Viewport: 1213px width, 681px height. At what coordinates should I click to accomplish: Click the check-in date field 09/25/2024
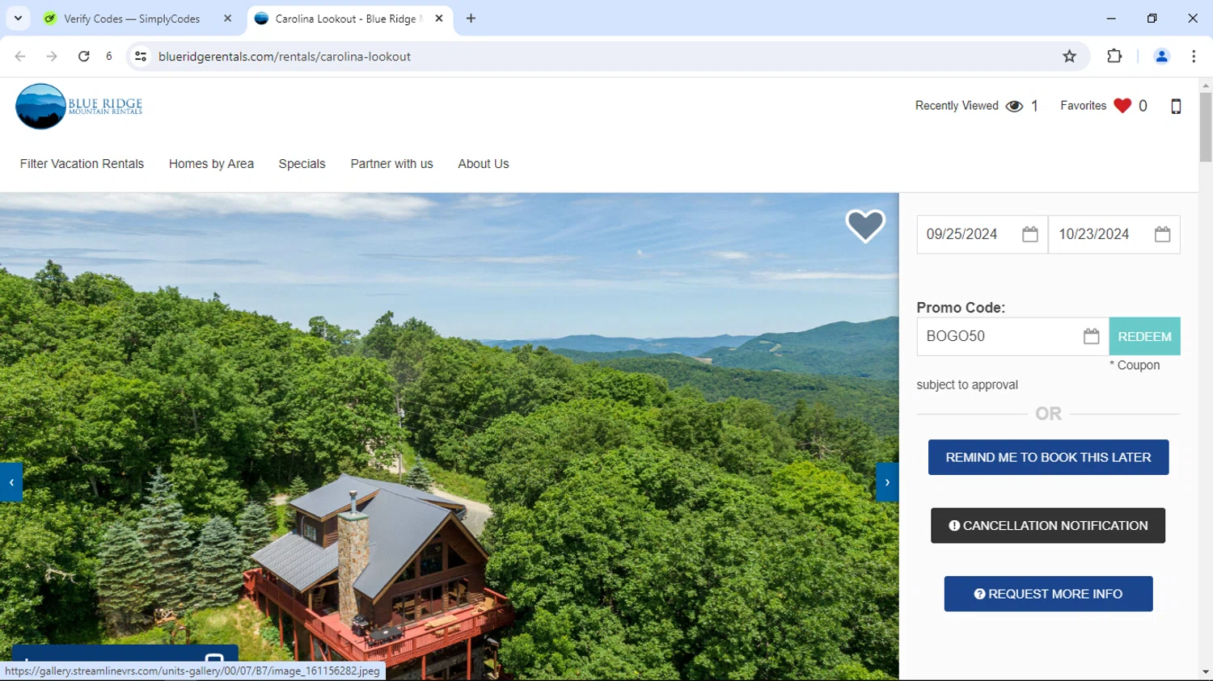[x=982, y=234]
